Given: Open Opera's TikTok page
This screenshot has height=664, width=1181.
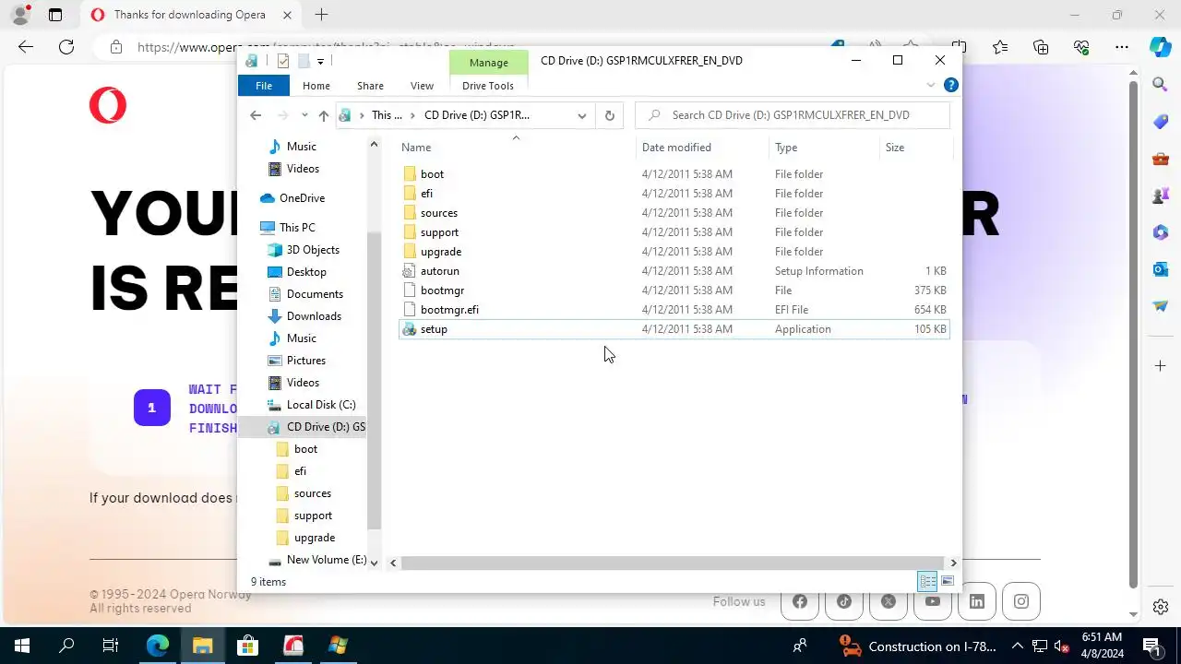Looking at the screenshot, I should 844,601.
